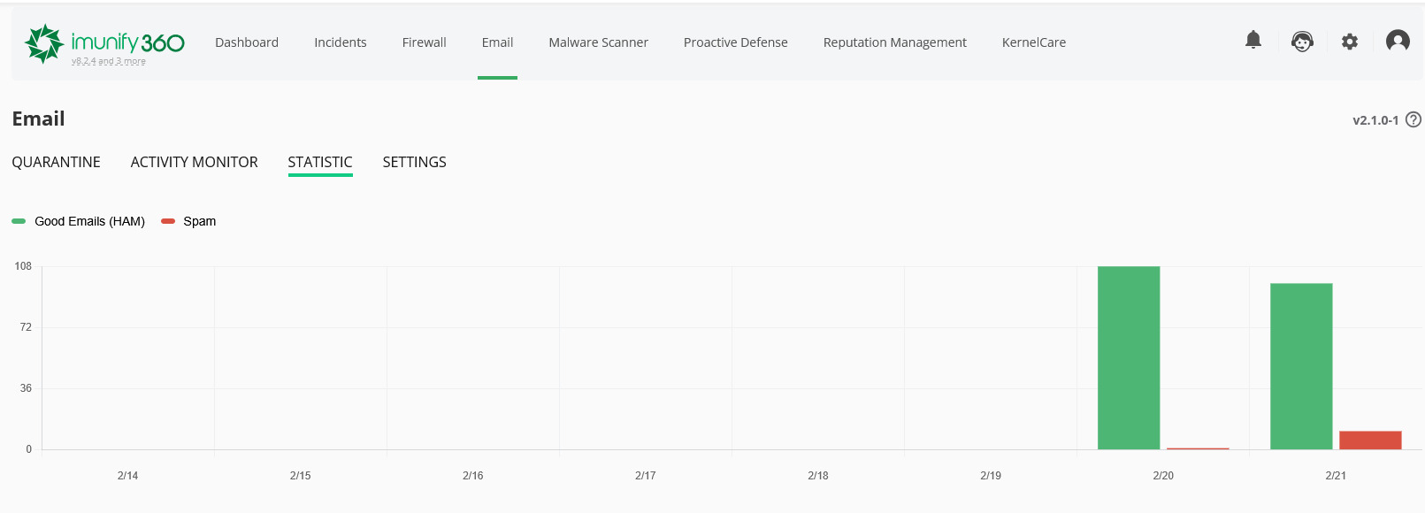Click the 2/14 axis label
1425x513 pixels.
point(127,476)
